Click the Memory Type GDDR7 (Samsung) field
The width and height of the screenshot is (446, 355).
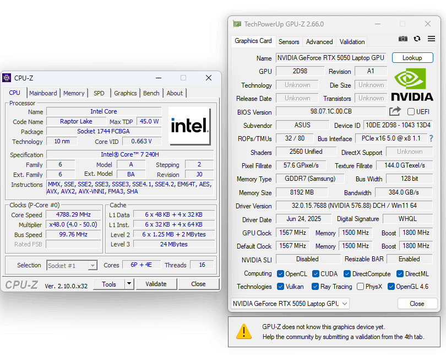[310, 179]
